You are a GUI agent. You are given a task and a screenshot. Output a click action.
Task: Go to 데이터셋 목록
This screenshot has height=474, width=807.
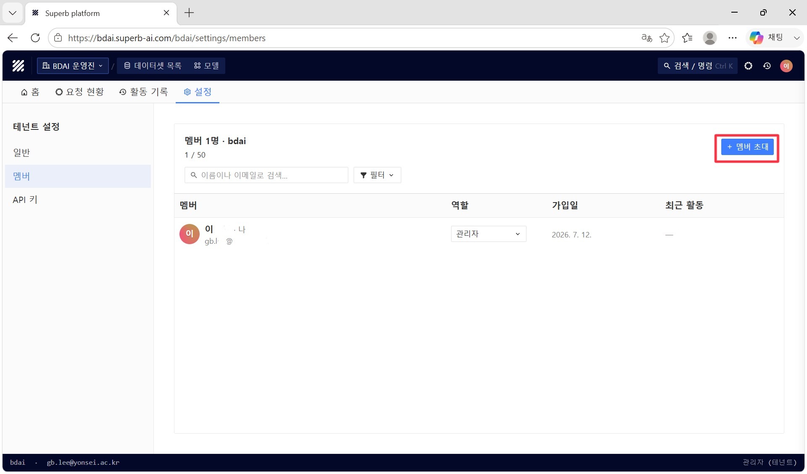[x=153, y=66]
